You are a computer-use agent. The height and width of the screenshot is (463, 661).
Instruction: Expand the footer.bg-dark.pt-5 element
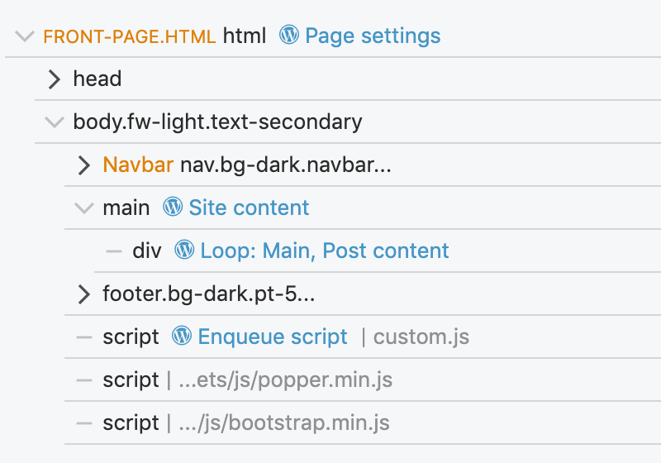click(84, 294)
